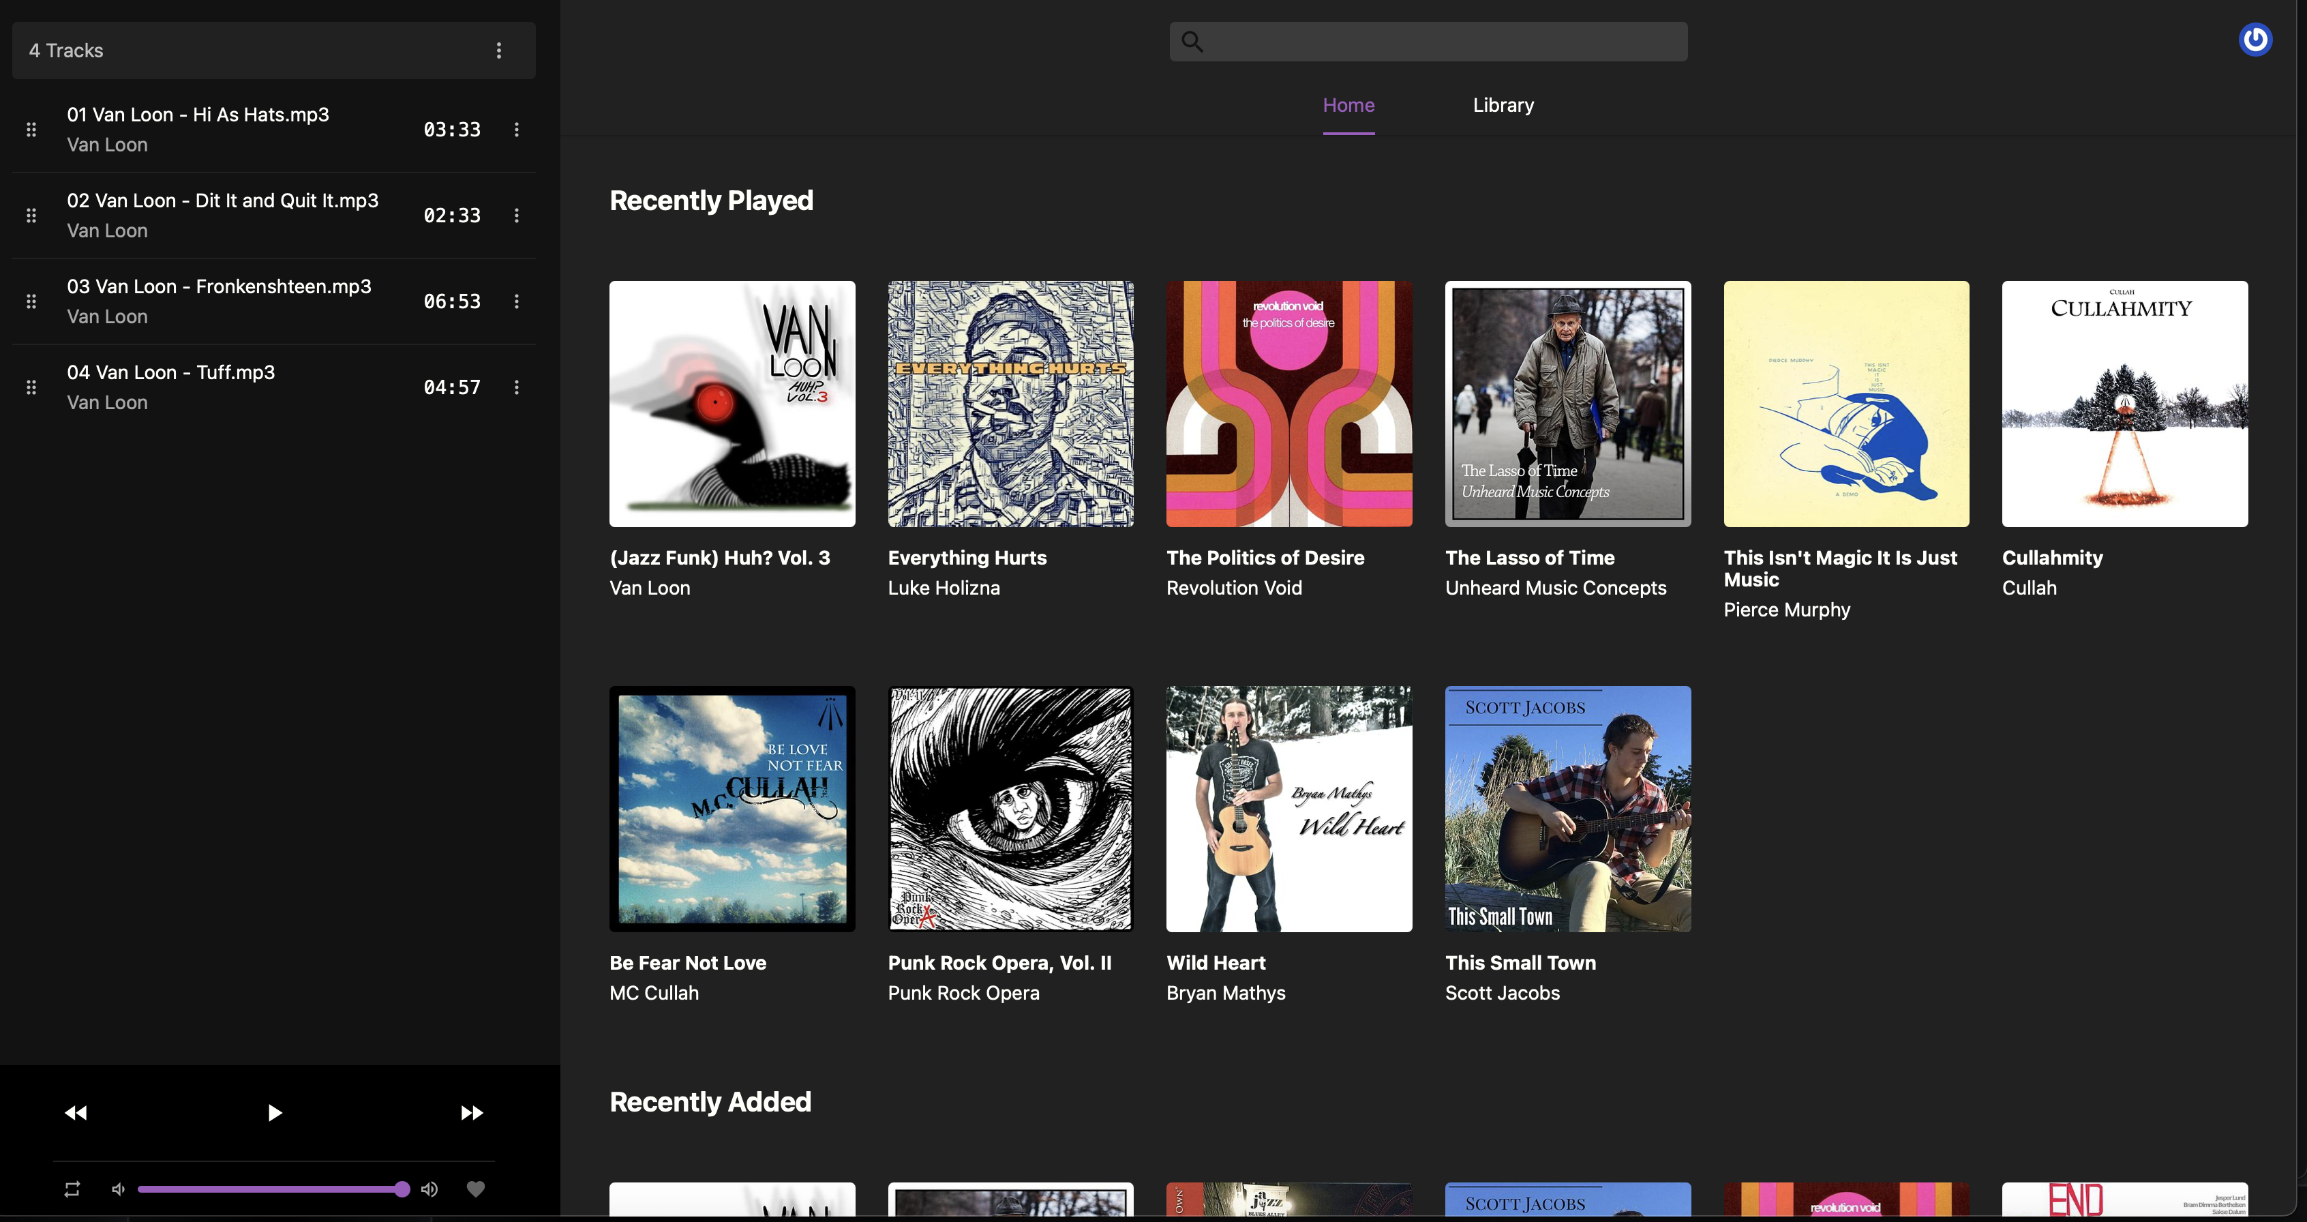The image size is (2307, 1222).
Task: Open Wild Heart by Bryan Mathys
Action: (x=1288, y=809)
